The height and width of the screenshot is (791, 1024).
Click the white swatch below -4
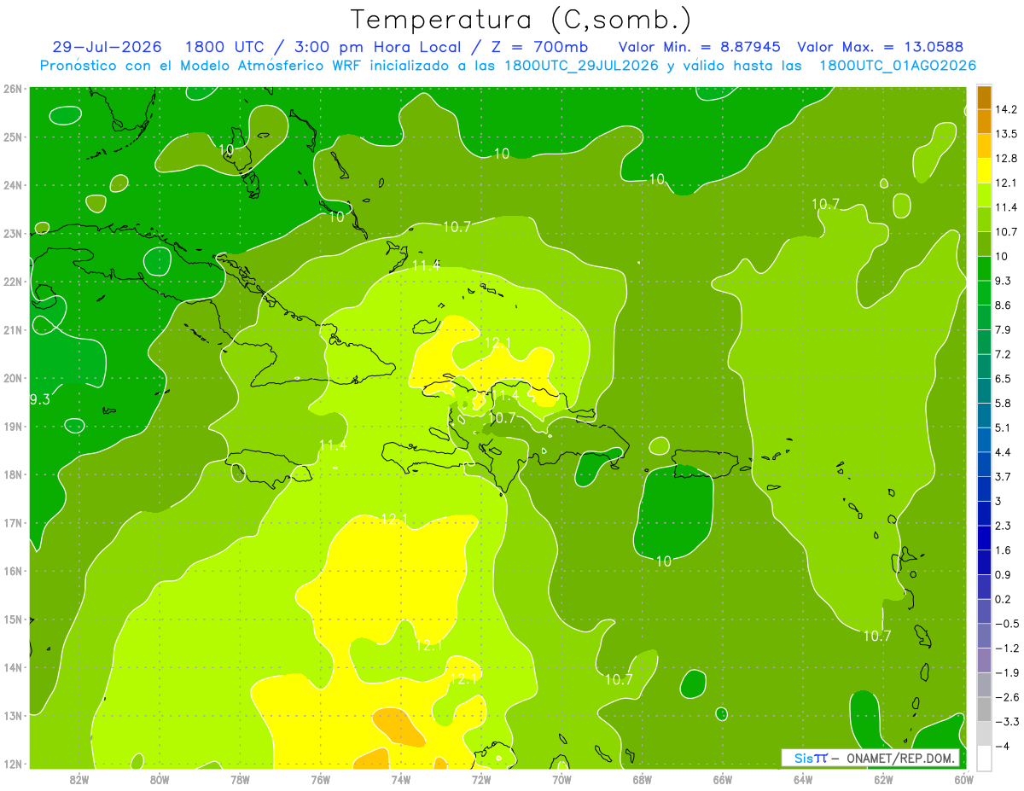(983, 758)
